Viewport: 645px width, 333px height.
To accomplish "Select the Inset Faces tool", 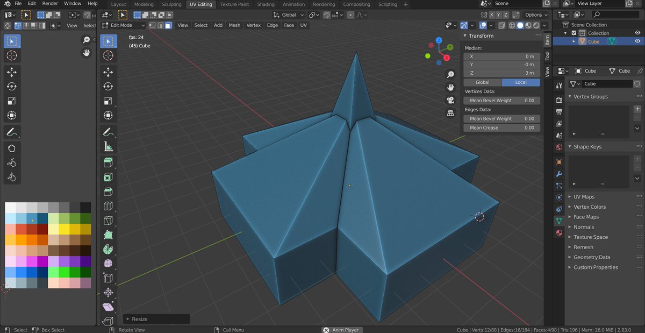I will (x=108, y=178).
